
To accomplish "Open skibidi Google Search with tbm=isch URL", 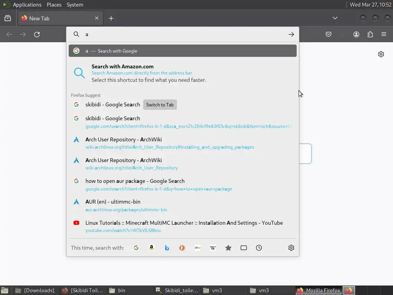I will [182, 122].
